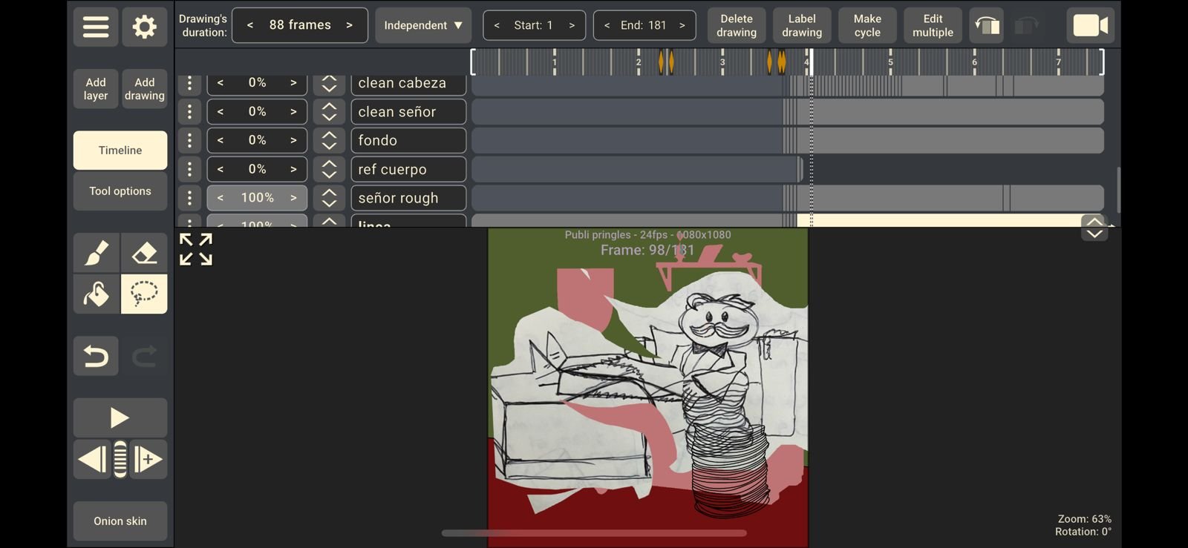The width and height of the screenshot is (1188, 548).
Task: Select the Brush tool
Action: tap(96, 253)
